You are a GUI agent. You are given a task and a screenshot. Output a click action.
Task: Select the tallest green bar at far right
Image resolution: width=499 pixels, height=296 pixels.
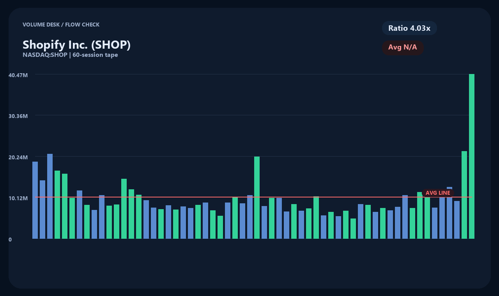(x=472, y=156)
